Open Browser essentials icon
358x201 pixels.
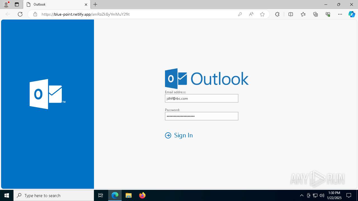pos(328,14)
